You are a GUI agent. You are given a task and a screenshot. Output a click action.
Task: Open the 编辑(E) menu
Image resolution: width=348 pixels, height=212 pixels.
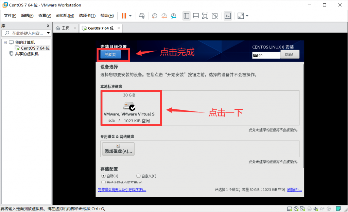click(27, 16)
